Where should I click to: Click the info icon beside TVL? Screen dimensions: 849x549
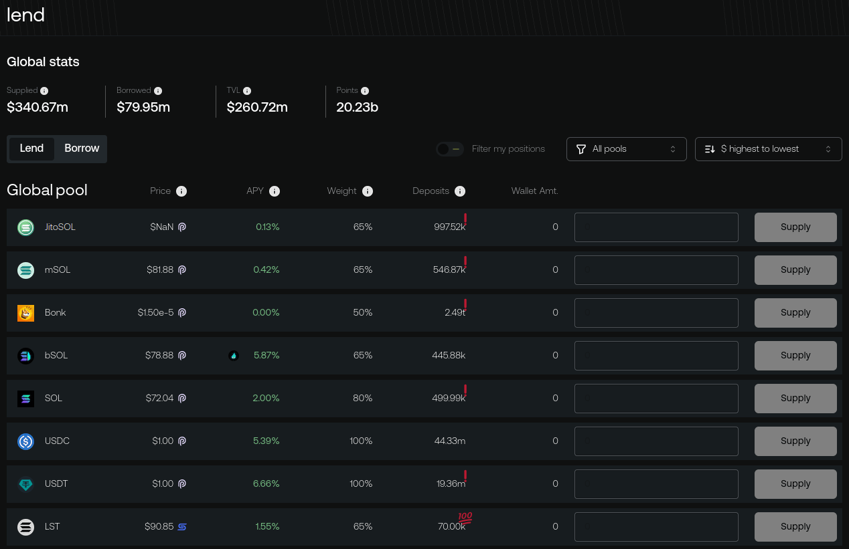247,91
